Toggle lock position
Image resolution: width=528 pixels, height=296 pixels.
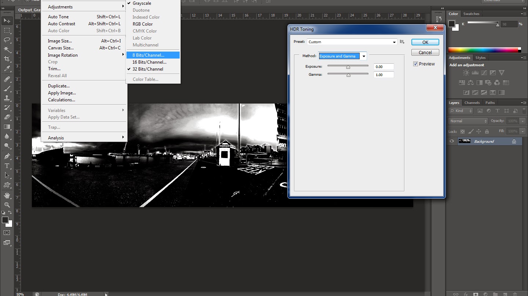point(478,131)
